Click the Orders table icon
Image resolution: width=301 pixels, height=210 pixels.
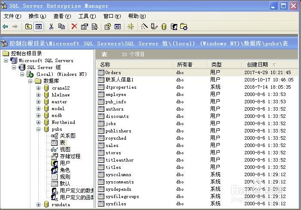pyautogui.click(x=101, y=72)
